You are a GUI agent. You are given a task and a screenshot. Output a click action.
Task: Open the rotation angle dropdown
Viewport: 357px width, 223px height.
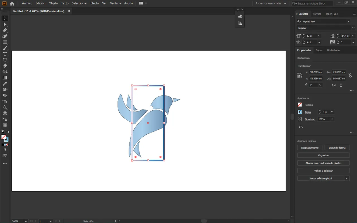point(320,85)
